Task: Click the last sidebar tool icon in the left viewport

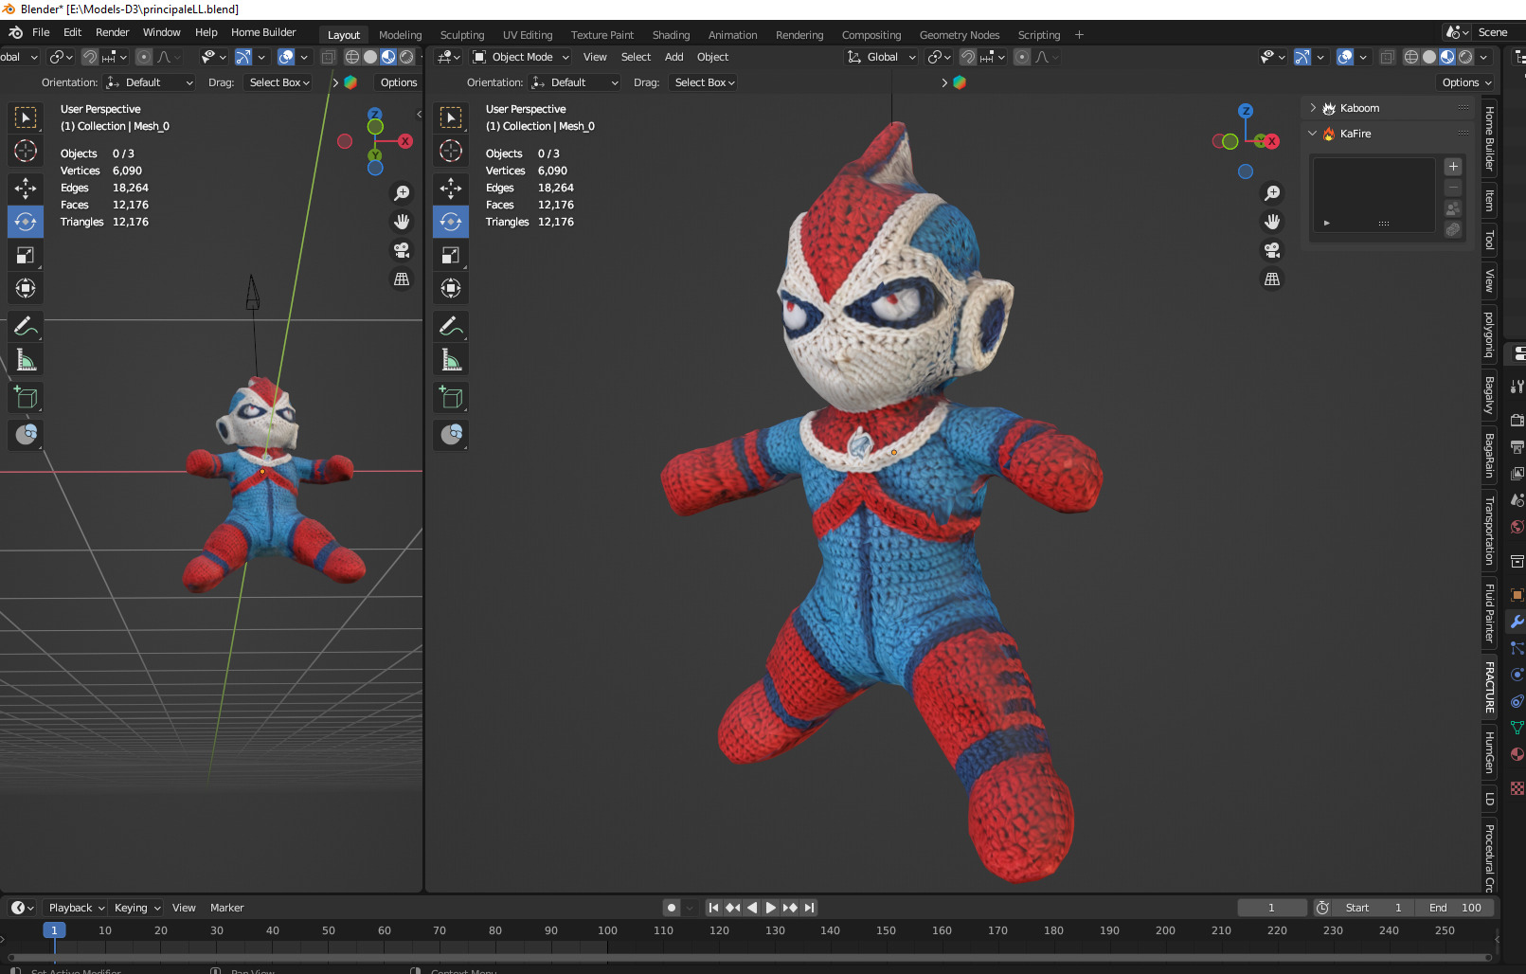Action: pyautogui.click(x=26, y=435)
